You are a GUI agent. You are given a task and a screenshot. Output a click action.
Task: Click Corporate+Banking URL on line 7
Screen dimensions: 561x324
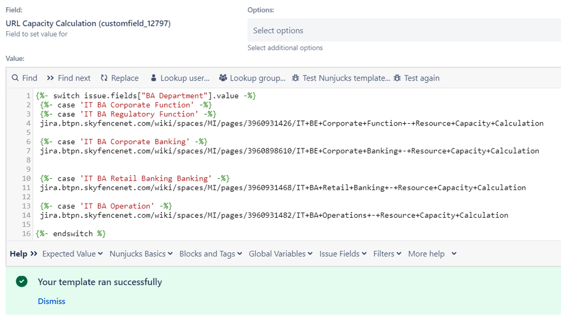(289, 151)
